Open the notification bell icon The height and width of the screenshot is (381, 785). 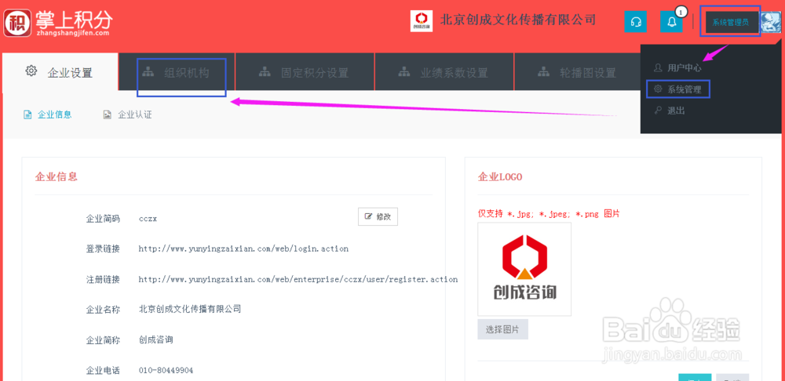tap(671, 21)
